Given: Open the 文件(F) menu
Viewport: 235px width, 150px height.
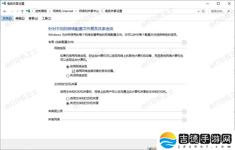Looking at the screenshot, I should click(x=7, y=18).
